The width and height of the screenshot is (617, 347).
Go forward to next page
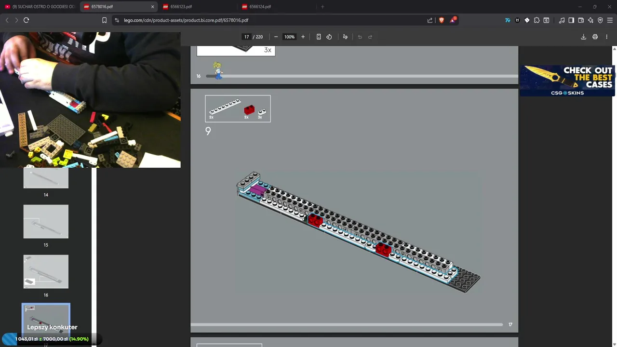point(16,20)
